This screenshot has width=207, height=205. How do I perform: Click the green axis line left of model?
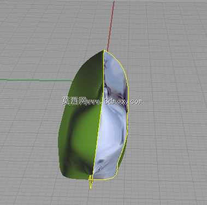[x=36, y=80]
